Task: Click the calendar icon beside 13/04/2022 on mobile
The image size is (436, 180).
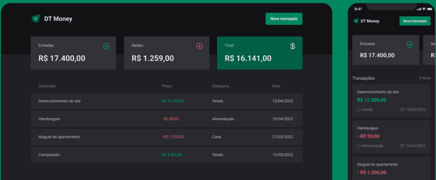Action: coord(402,110)
